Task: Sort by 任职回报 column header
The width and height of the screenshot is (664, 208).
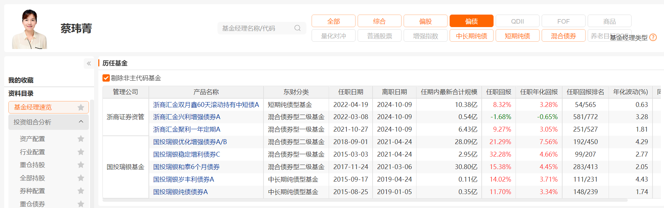Action: 499,92
